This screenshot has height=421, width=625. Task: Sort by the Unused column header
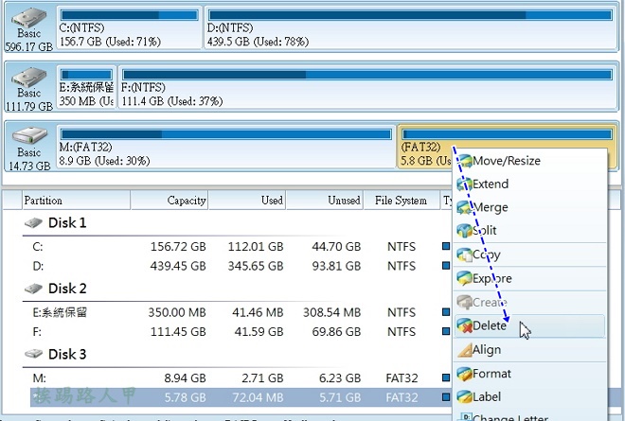click(x=325, y=201)
